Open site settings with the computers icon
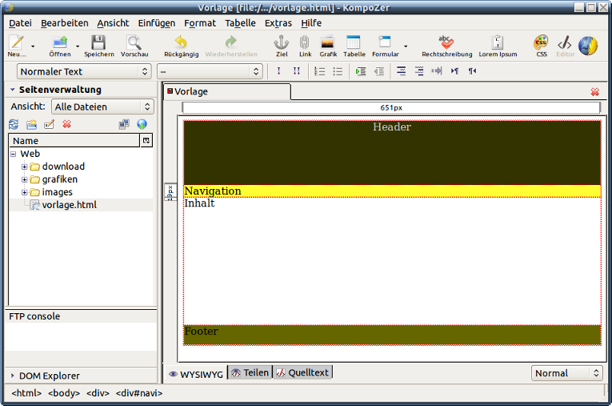The height and width of the screenshot is (406, 612). point(124,124)
